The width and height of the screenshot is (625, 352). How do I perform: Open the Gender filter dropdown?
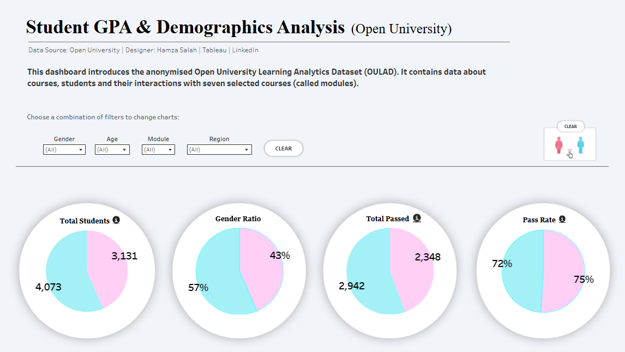(64, 149)
